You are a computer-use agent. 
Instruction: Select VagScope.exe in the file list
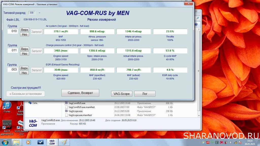pyautogui.click(x=76, y=111)
